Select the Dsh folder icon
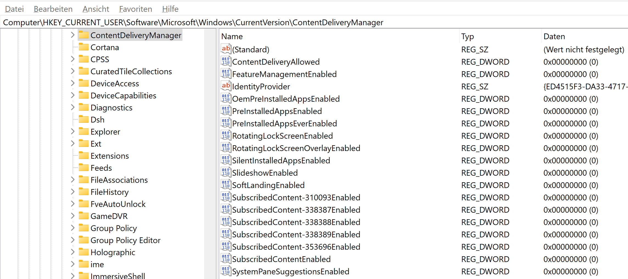Image resolution: width=628 pixels, height=279 pixels. [84, 119]
